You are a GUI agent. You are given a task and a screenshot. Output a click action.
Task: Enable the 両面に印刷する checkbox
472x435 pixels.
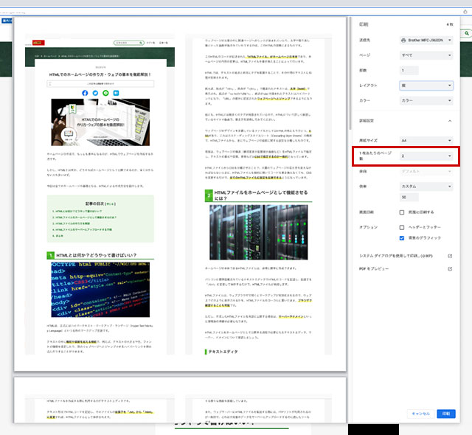point(401,212)
